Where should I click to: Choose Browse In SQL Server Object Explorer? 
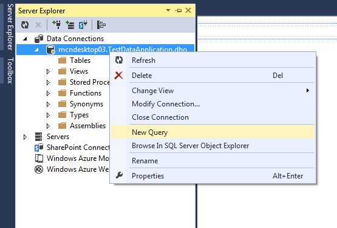(213, 146)
